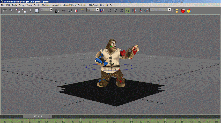Image resolution: width=221 pixels, height=123 pixels.
Task: Select the Select Object arrow tool
Action: pyautogui.click(x=31, y=11)
